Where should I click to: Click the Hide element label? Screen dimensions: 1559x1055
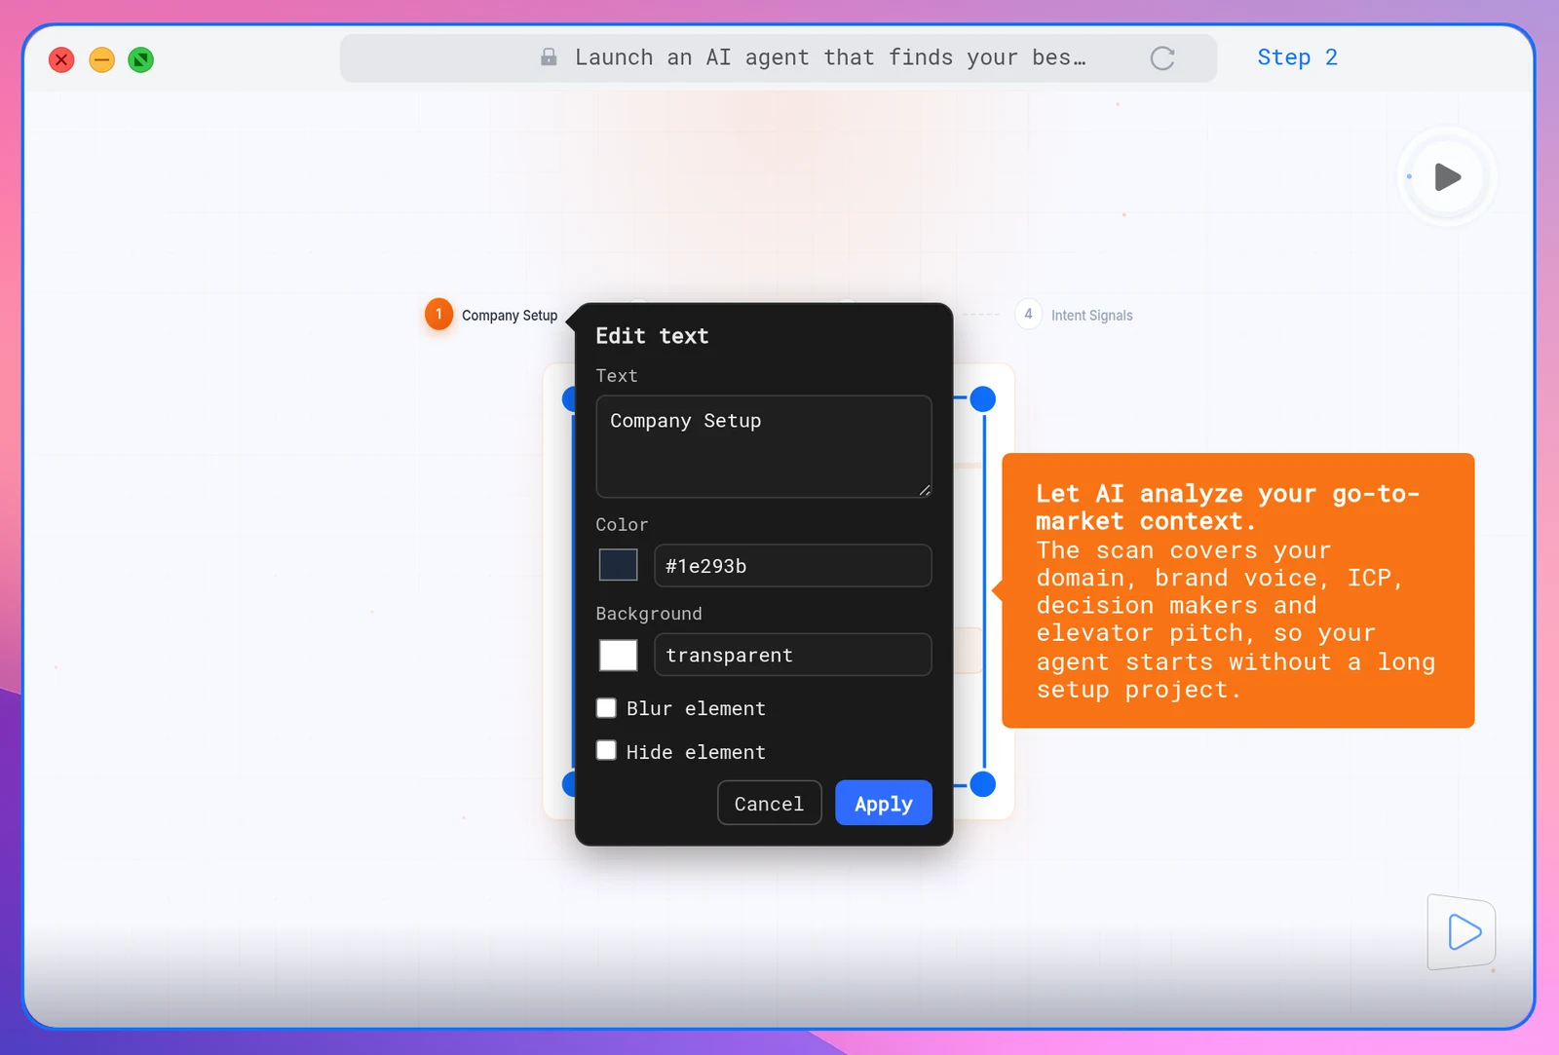(x=696, y=752)
